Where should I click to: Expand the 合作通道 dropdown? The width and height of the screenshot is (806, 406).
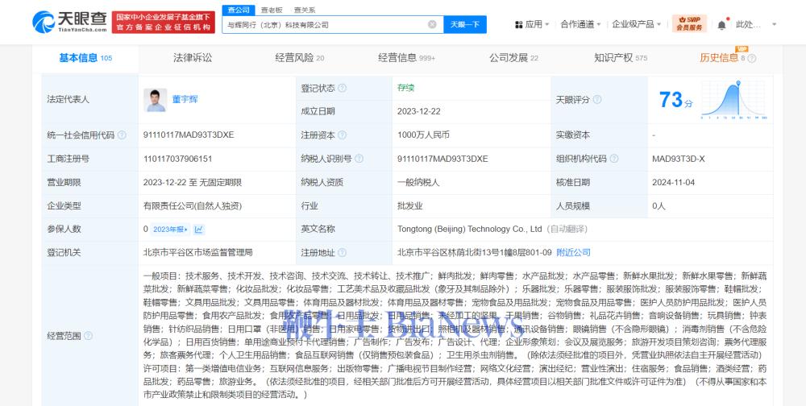point(600,24)
